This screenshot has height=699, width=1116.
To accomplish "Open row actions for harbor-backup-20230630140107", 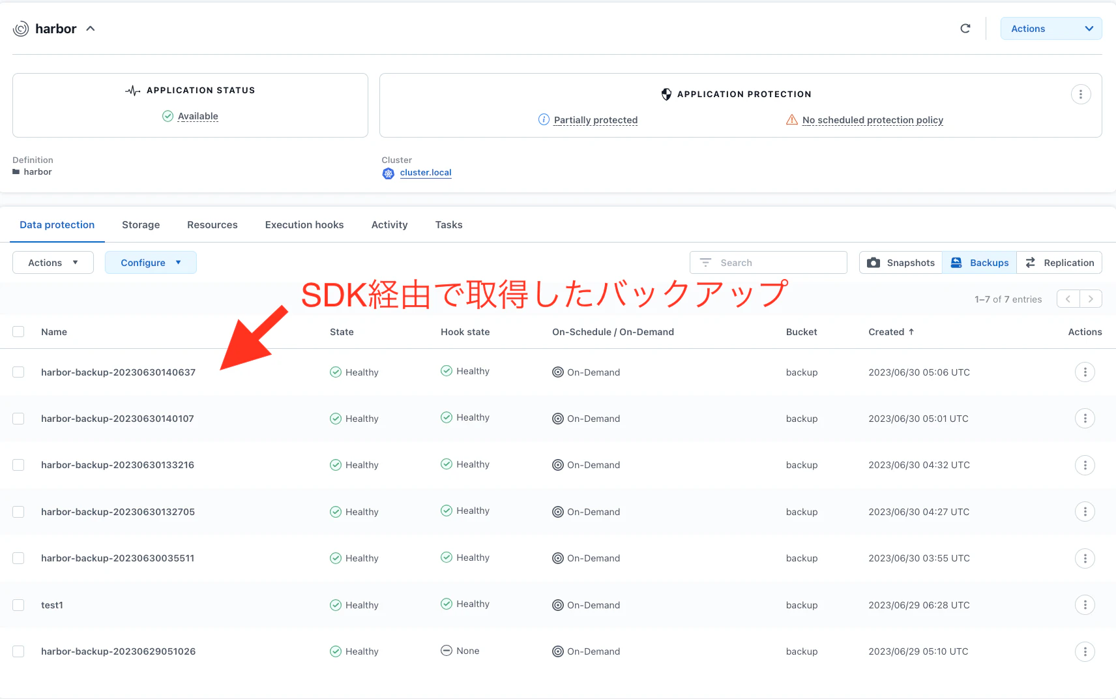I will [x=1085, y=419].
